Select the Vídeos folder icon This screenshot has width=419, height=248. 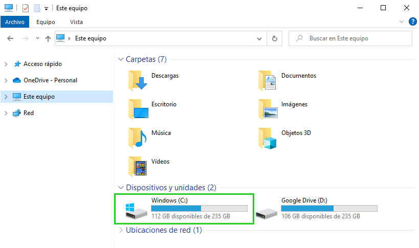click(x=138, y=166)
